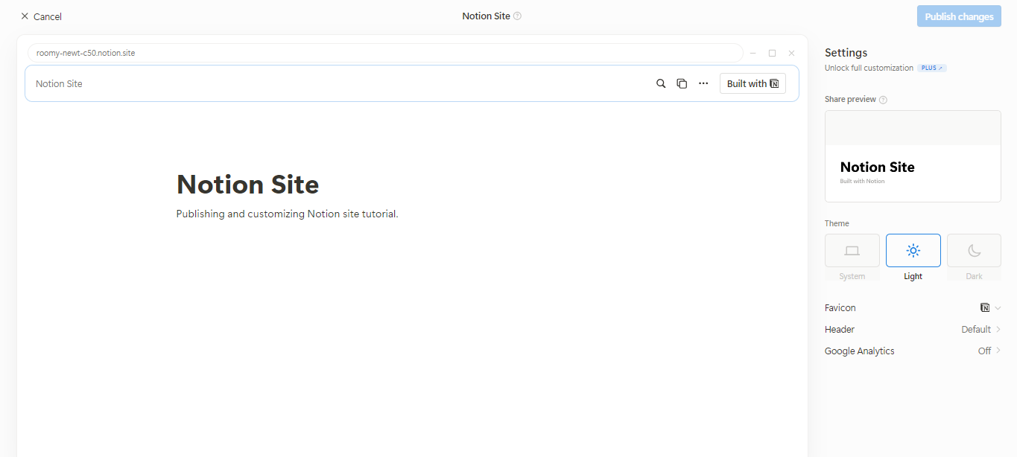
Task: Click the help icon beside Share preview
Action: (x=884, y=100)
